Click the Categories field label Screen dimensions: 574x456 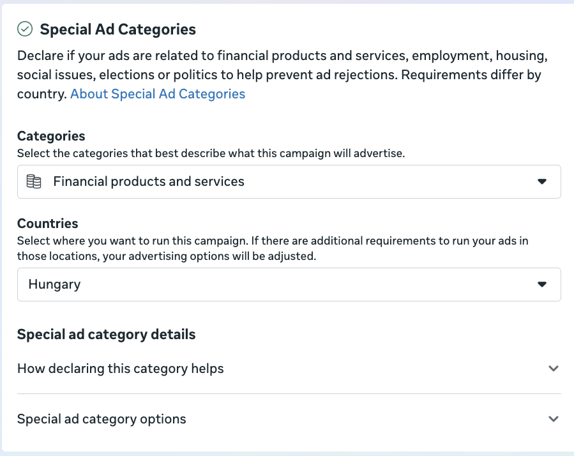pos(51,136)
